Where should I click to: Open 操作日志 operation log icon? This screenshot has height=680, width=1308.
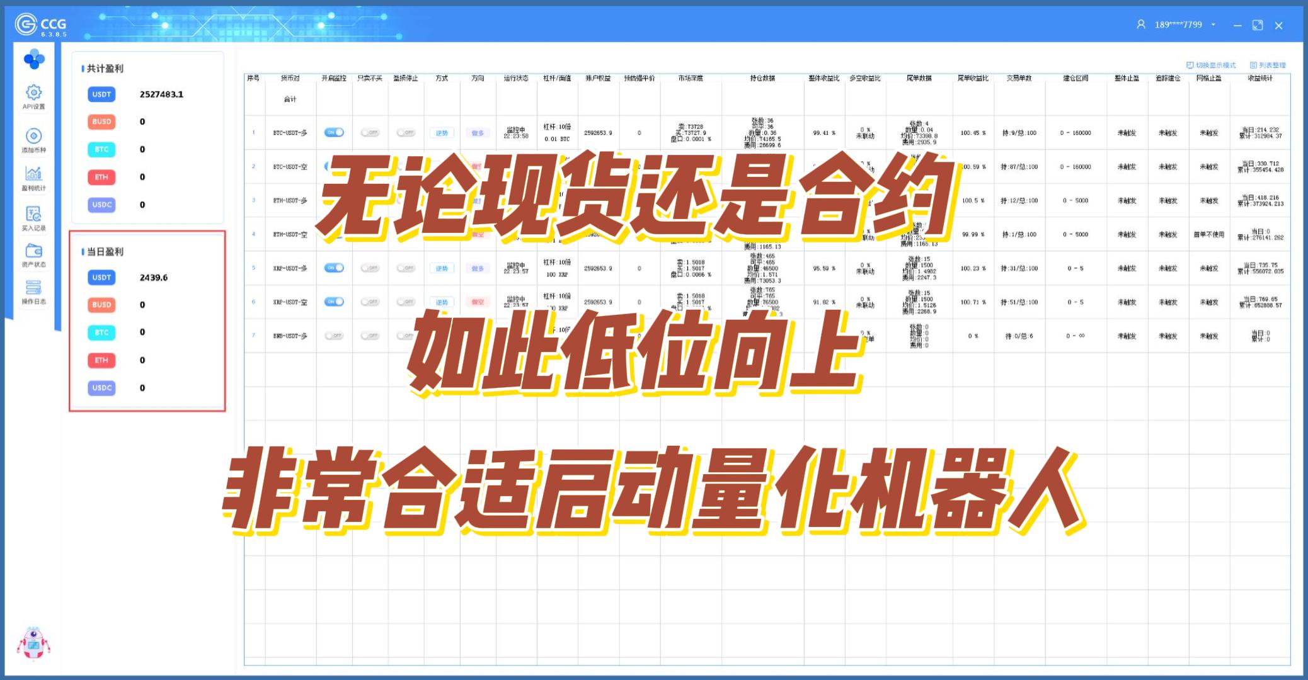33,288
